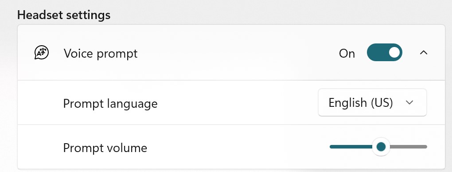Set prompt volume to maximum at the track's right end
The height and width of the screenshot is (172, 452).
click(x=426, y=147)
